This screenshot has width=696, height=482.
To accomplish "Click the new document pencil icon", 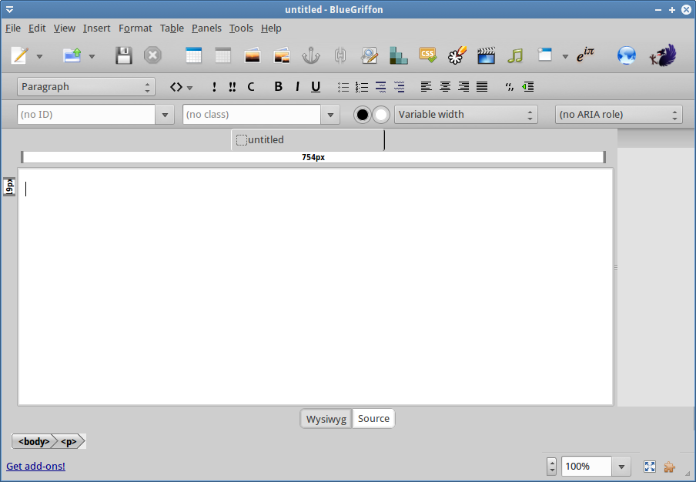I will tap(19, 55).
